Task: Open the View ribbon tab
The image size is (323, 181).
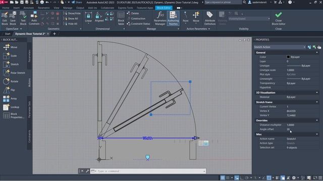Action: click(56, 8)
